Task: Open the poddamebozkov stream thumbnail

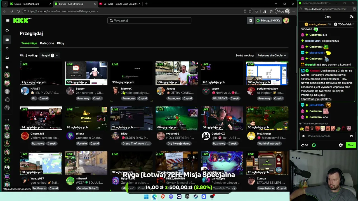Action: [267, 73]
